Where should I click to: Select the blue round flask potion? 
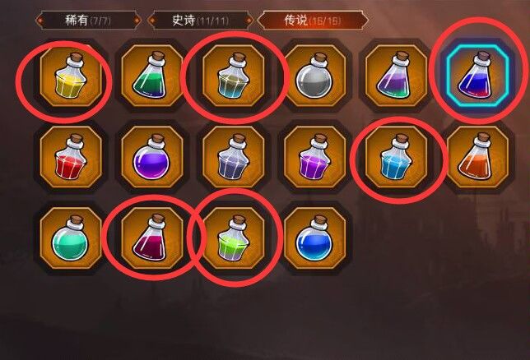(315, 238)
